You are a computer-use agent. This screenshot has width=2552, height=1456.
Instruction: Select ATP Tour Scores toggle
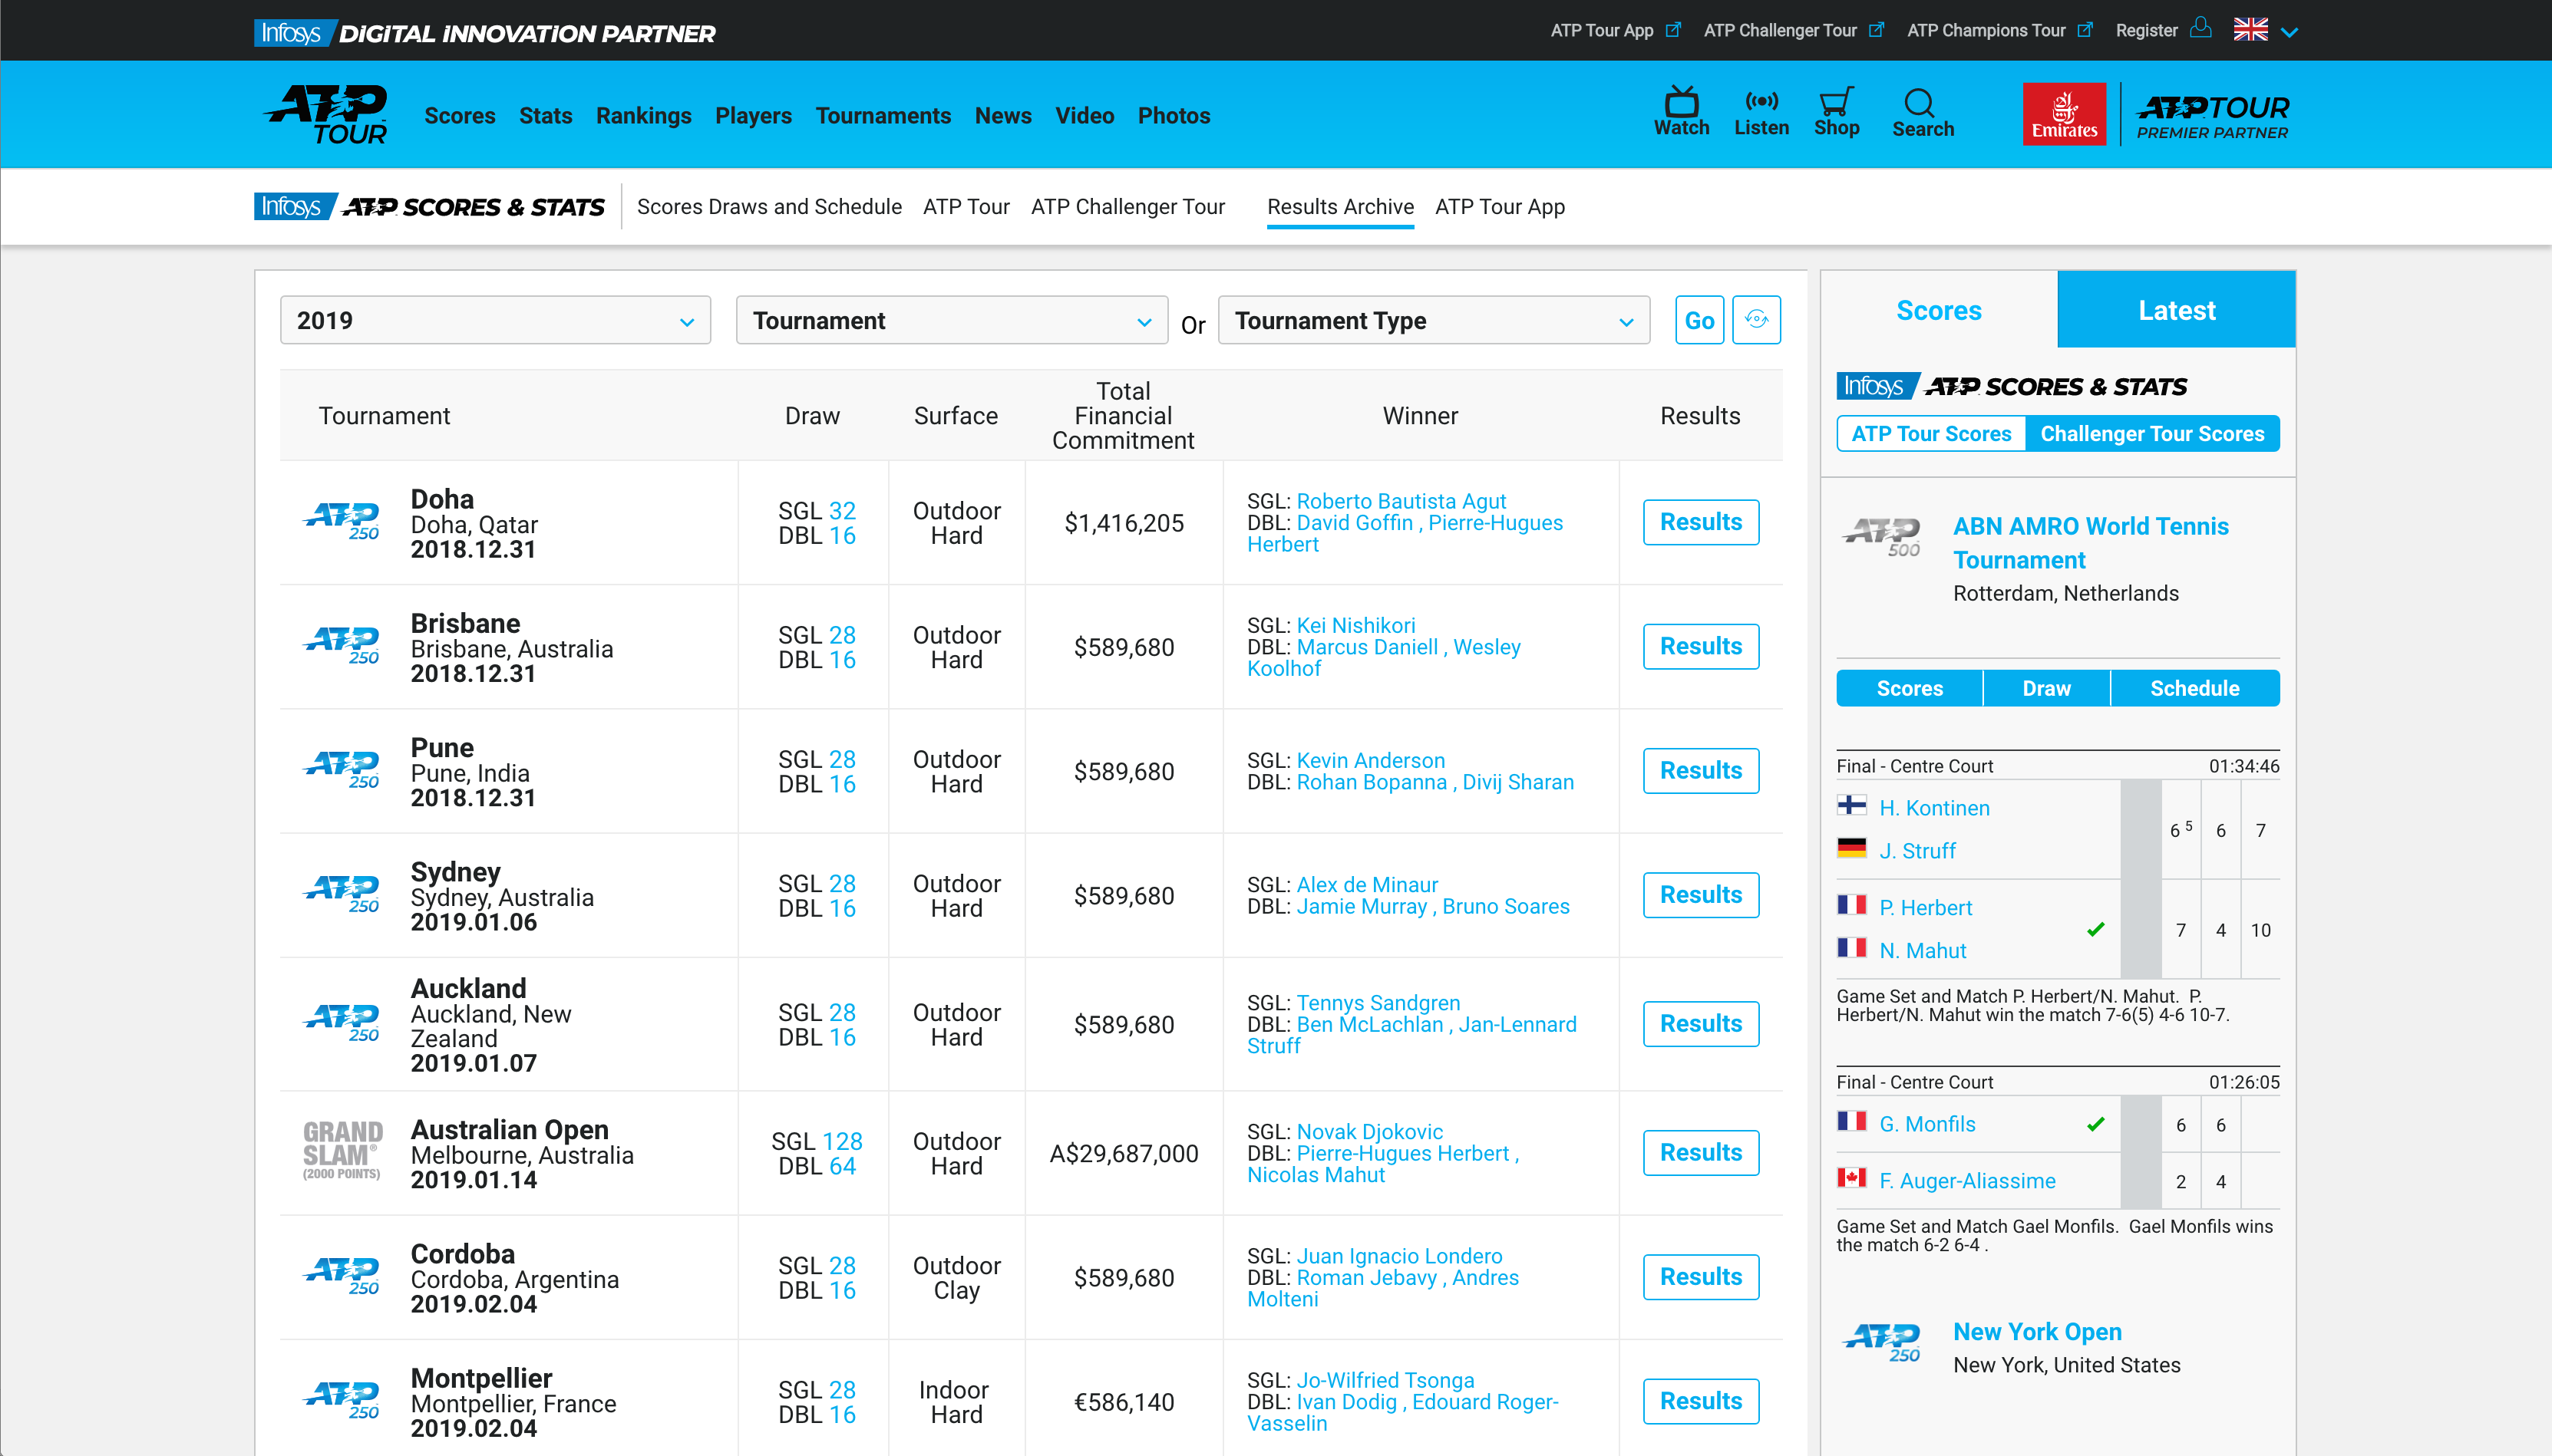coord(1931,433)
